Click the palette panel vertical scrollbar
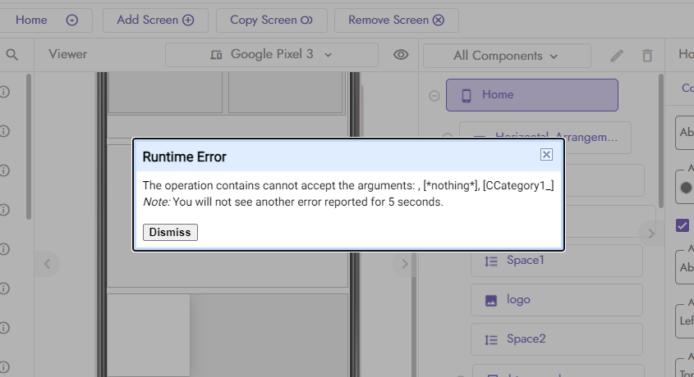The image size is (694, 377). 29,147
